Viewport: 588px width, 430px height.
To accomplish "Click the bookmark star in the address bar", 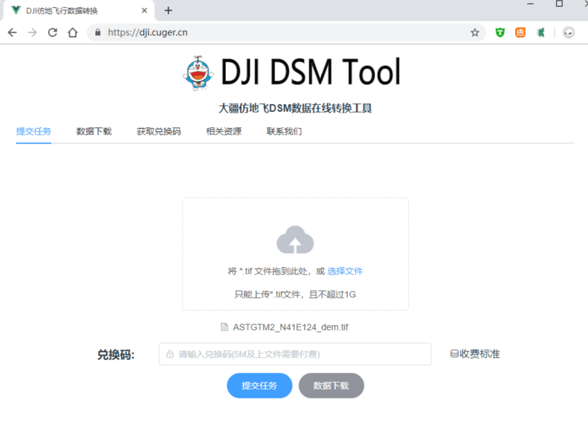I will [x=475, y=32].
